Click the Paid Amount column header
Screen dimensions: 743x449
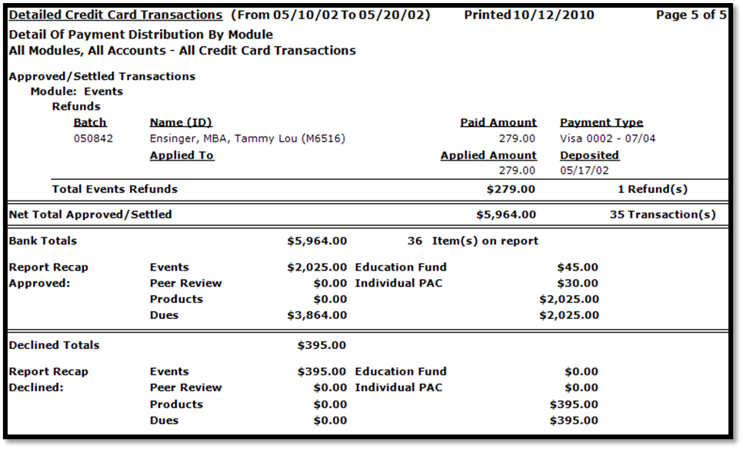tap(498, 123)
